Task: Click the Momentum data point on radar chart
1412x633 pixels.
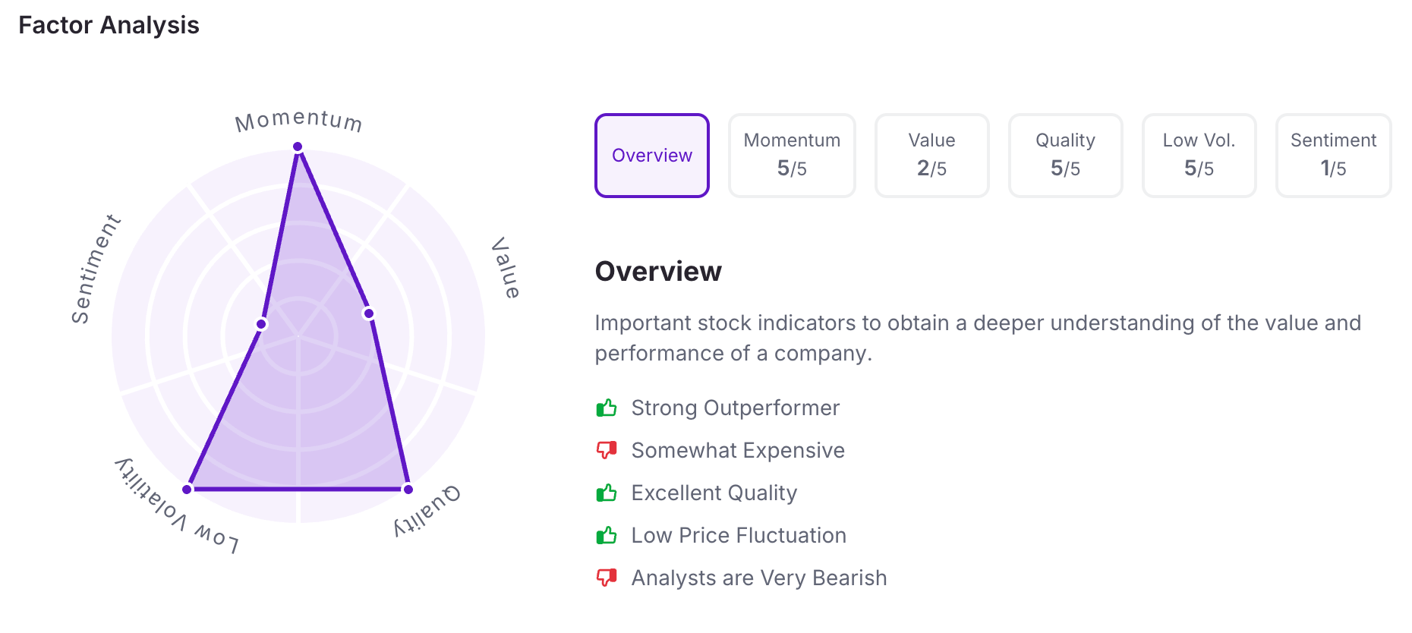Action: tap(298, 146)
